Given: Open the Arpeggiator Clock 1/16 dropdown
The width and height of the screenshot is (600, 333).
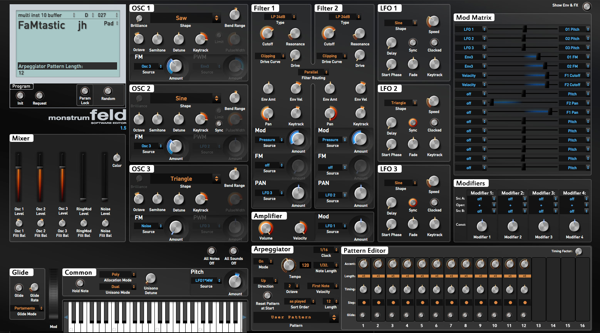Looking at the screenshot, I should (326, 250).
